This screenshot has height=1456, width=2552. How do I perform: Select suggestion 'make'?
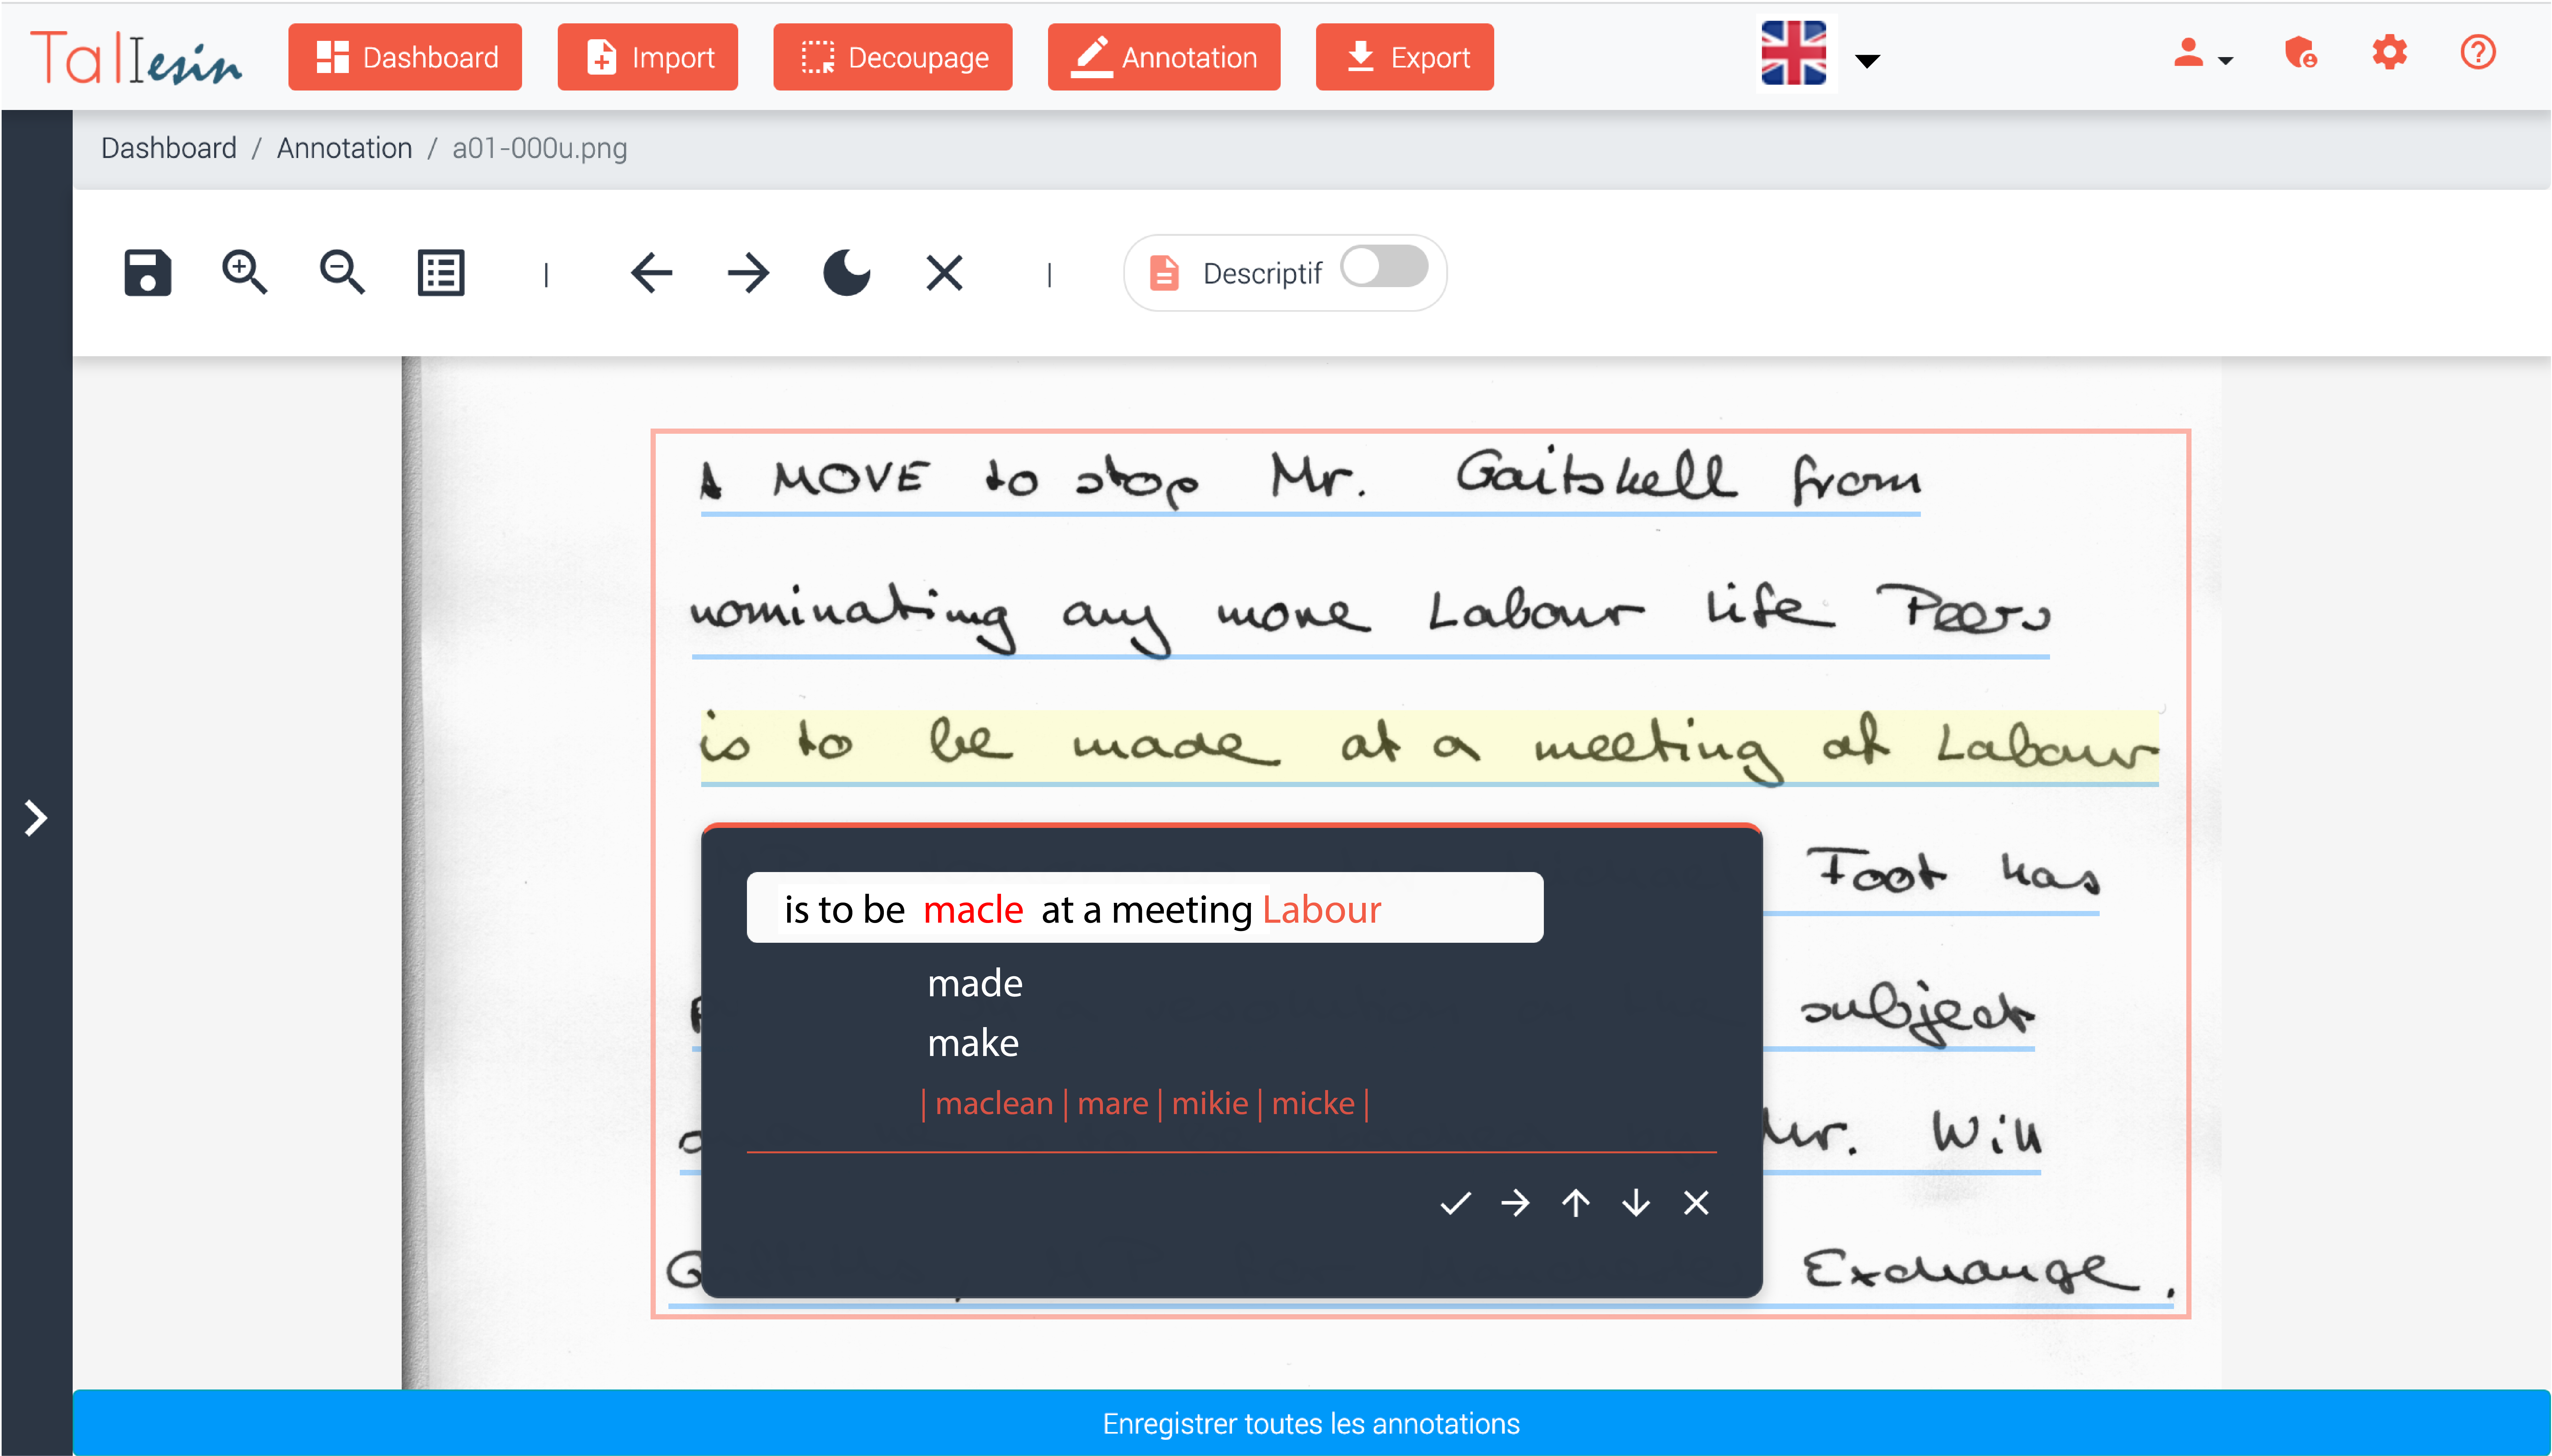click(x=973, y=1044)
